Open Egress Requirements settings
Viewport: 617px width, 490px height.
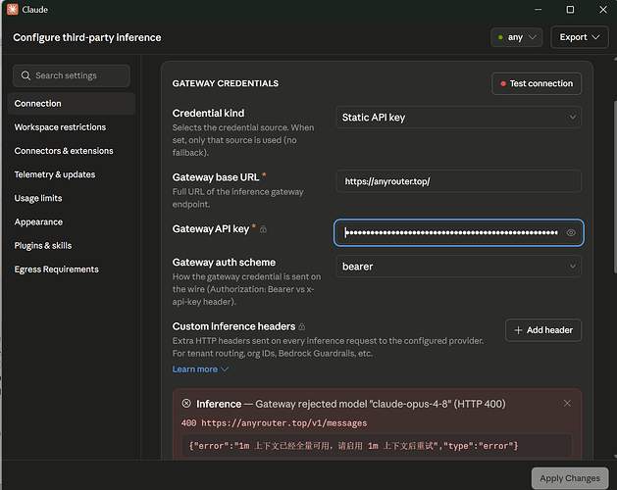click(x=56, y=269)
